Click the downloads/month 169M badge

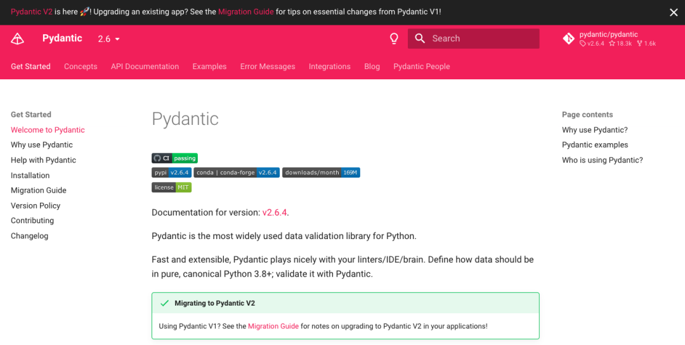tap(321, 172)
